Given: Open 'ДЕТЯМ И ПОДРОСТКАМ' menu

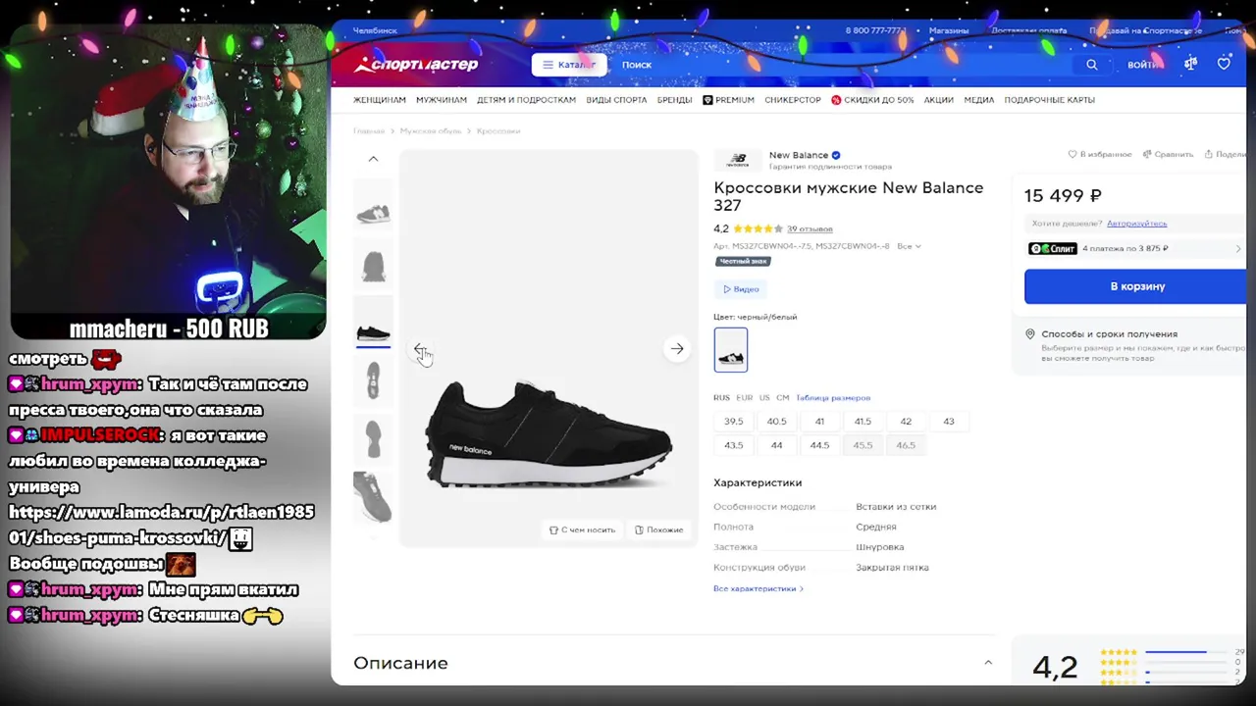Looking at the screenshot, I should point(526,100).
